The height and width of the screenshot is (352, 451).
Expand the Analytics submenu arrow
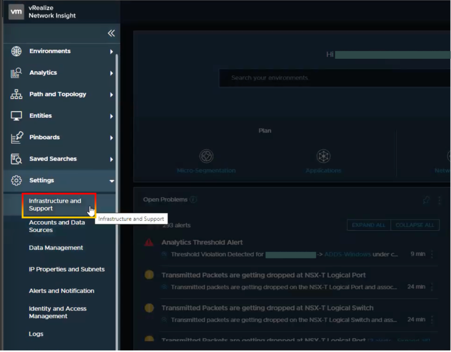[x=111, y=73]
